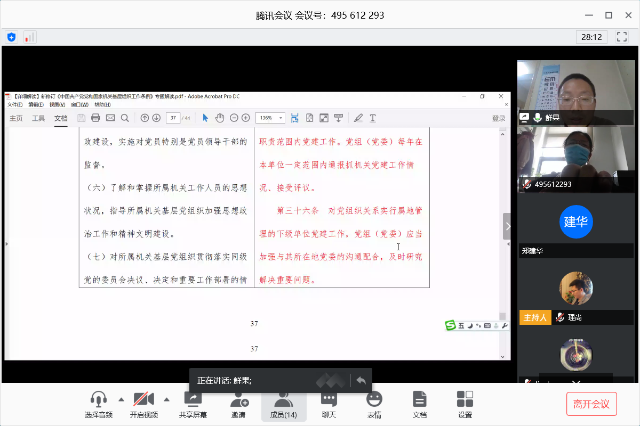Turn on the camera video
640x426 pixels.
pos(143,405)
